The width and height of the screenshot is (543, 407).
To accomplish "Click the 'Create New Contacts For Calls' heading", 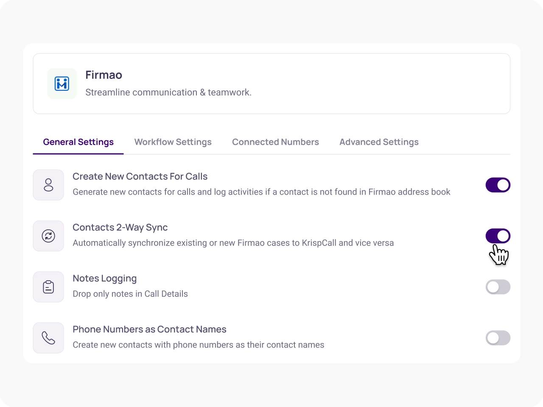I will [140, 176].
